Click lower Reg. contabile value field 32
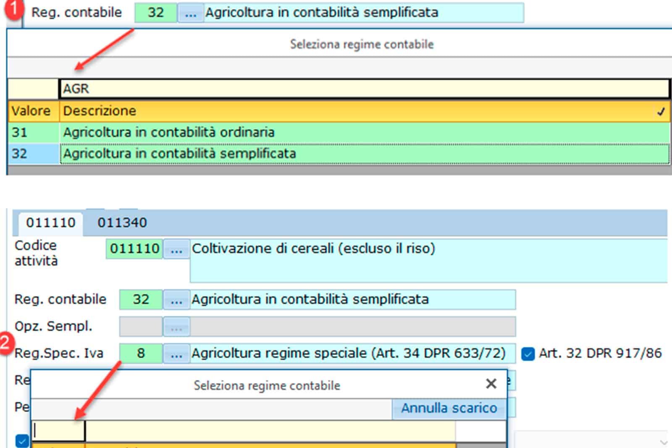 pos(141,299)
